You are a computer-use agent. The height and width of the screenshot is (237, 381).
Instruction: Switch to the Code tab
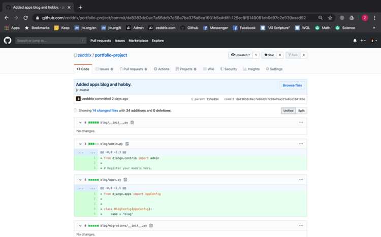[x=83, y=69]
